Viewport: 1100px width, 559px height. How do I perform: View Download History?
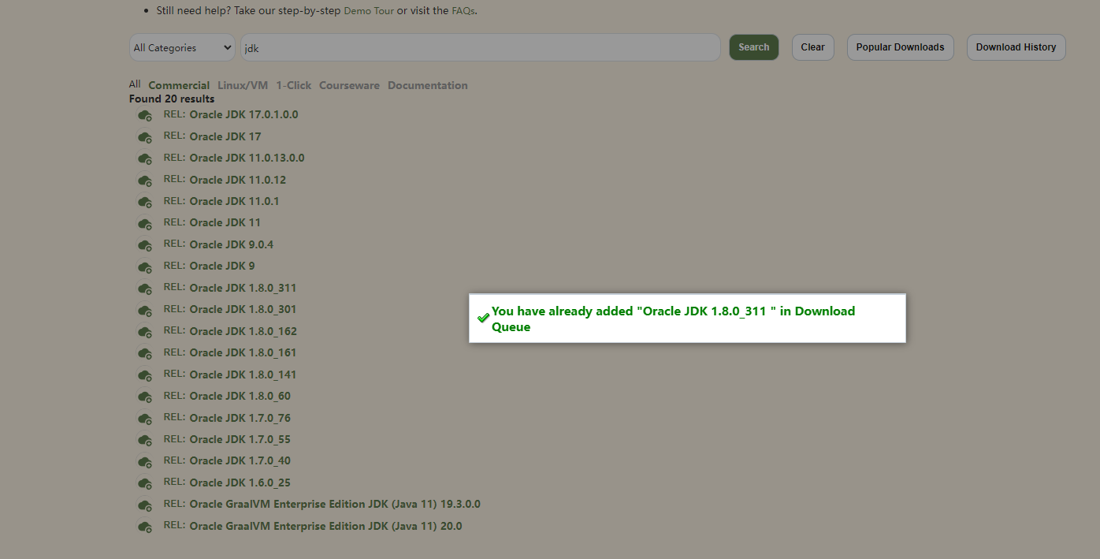tap(1016, 47)
